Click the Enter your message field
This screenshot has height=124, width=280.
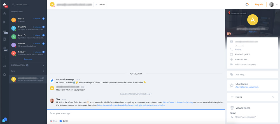point(136,113)
